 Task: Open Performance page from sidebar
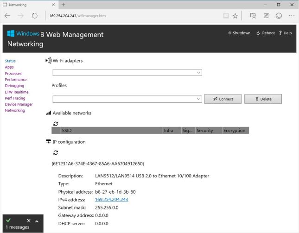pos(16,80)
